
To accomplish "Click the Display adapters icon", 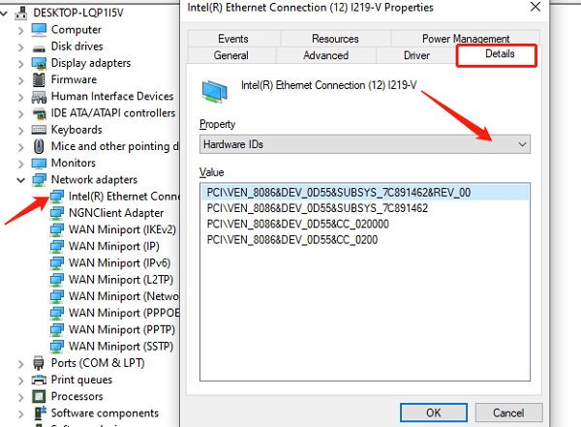I will tap(39, 63).
